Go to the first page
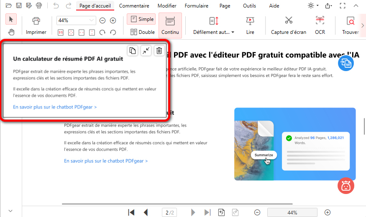 [x=131, y=212]
